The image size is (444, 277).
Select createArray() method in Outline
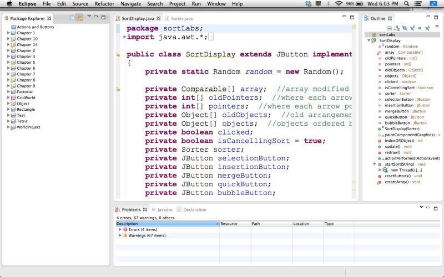click(398, 182)
